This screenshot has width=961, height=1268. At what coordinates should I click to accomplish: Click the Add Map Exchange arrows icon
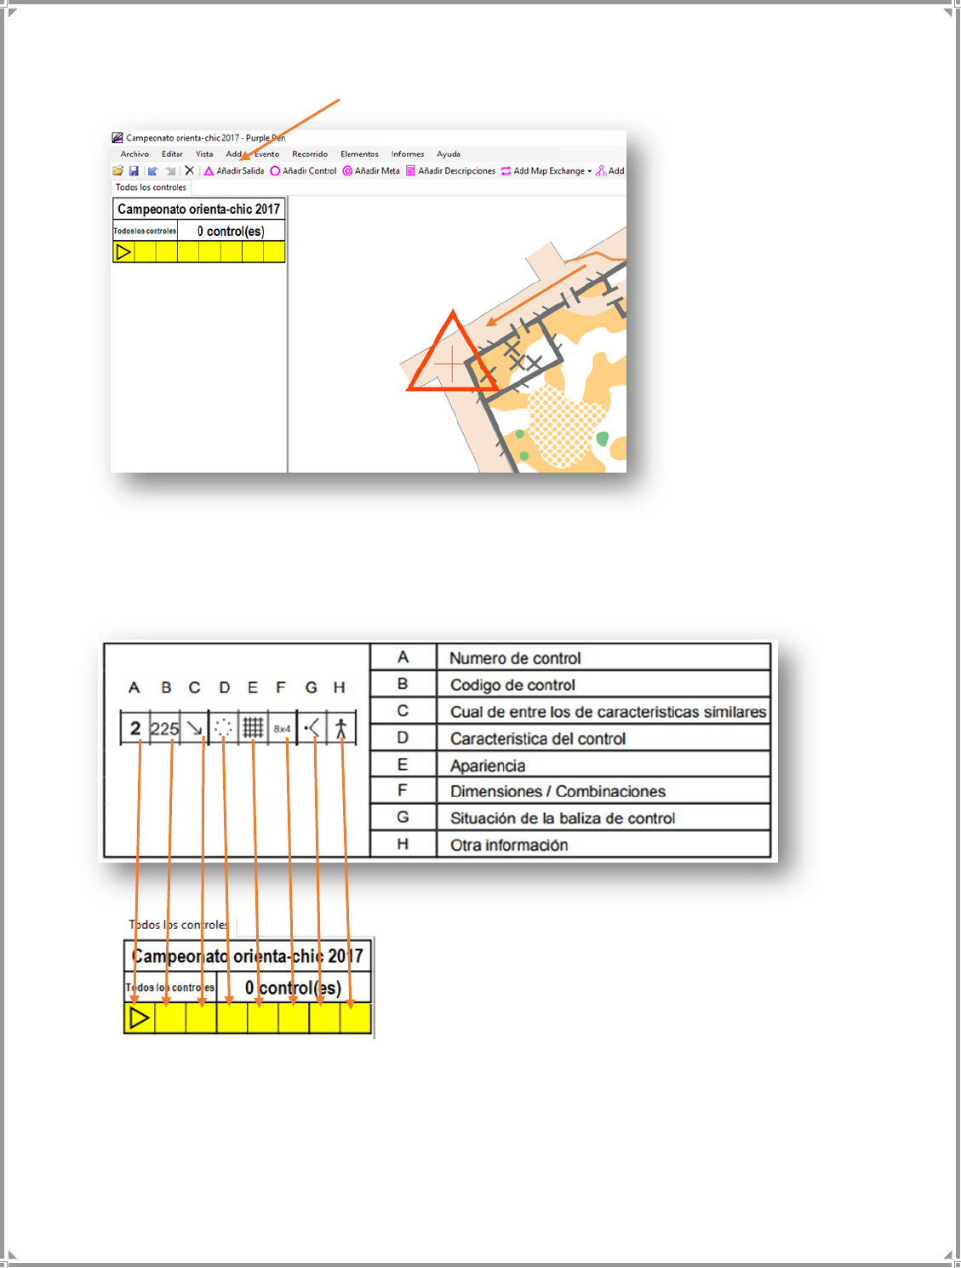[506, 171]
